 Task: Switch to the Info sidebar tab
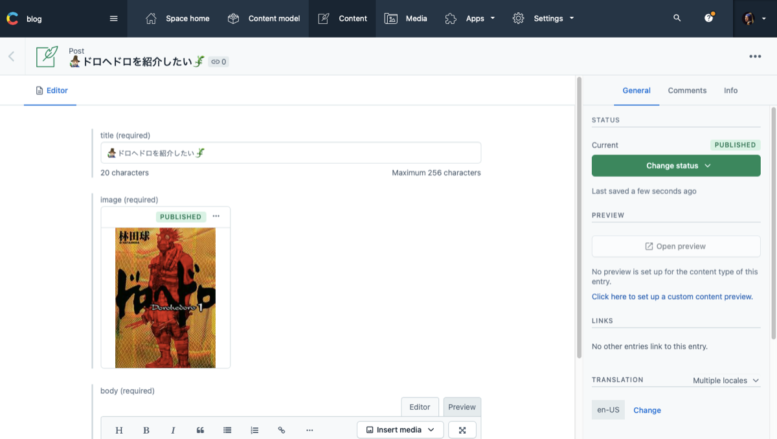(x=730, y=91)
